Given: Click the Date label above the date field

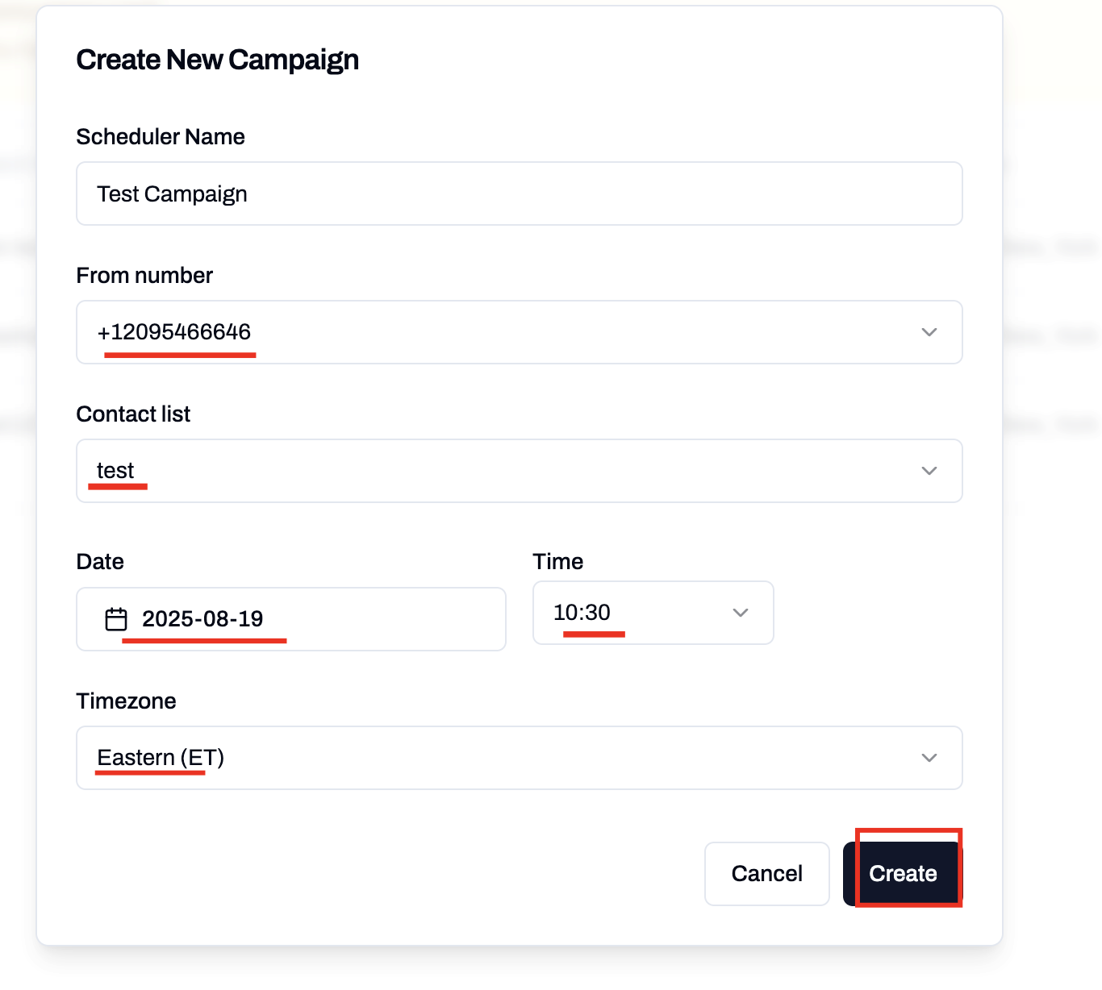Looking at the screenshot, I should [x=100, y=561].
